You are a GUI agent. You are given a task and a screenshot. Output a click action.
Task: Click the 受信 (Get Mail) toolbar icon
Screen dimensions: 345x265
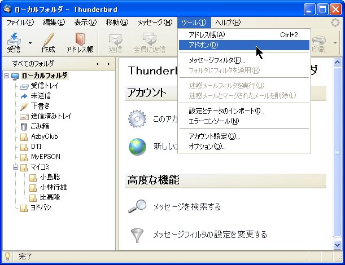click(x=14, y=43)
